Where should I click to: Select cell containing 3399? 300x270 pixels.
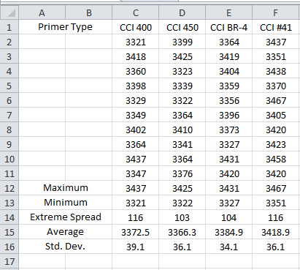pyautogui.click(x=182, y=42)
